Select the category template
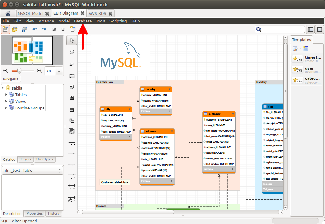 [307, 80]
